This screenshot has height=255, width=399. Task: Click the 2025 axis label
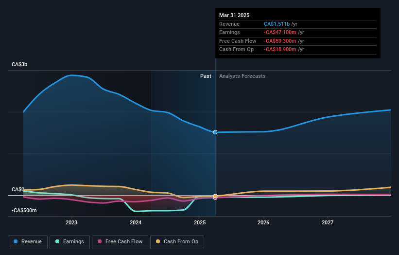click(x=200, y=222)
